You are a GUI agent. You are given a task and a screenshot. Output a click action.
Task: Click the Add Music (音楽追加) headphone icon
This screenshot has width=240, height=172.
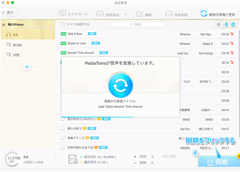(x=100, y=14)
